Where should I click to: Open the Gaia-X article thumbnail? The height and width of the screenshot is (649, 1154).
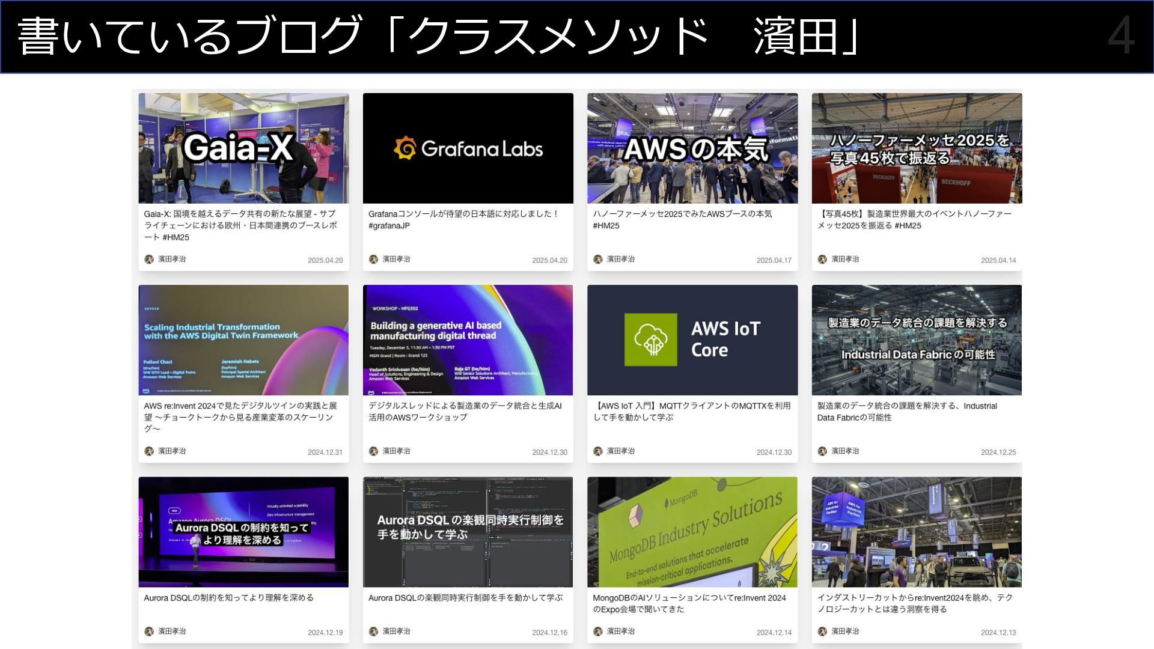tap(243, 148)
